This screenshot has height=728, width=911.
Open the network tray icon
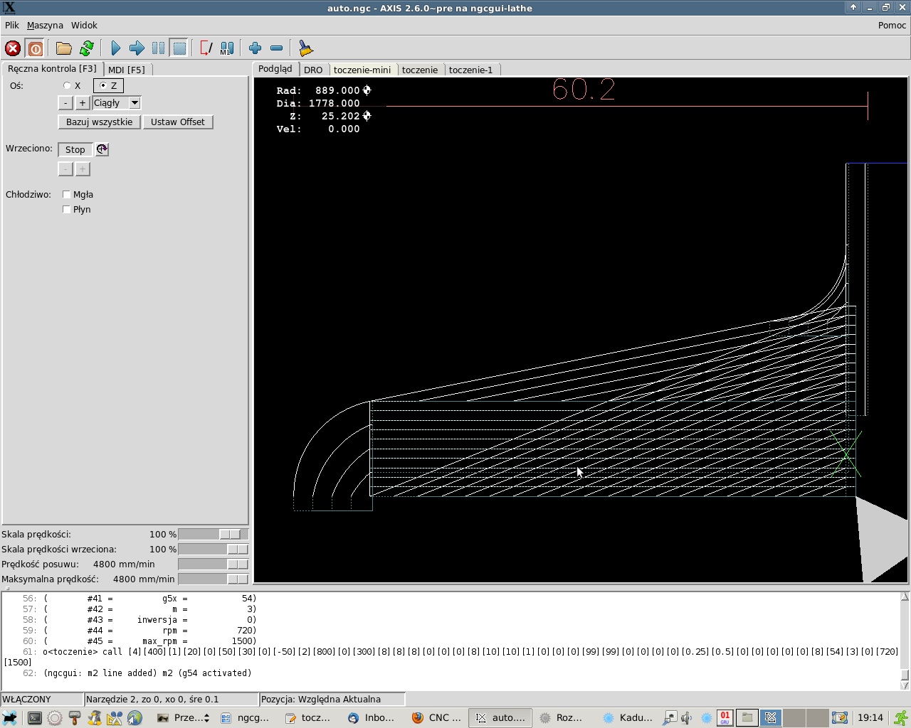coord(670,718)
